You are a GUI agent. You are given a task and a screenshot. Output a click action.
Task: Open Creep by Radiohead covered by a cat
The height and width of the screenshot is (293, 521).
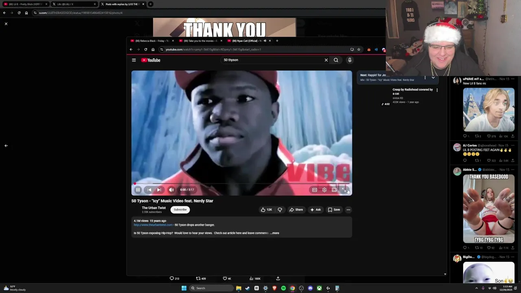[412, 91]
